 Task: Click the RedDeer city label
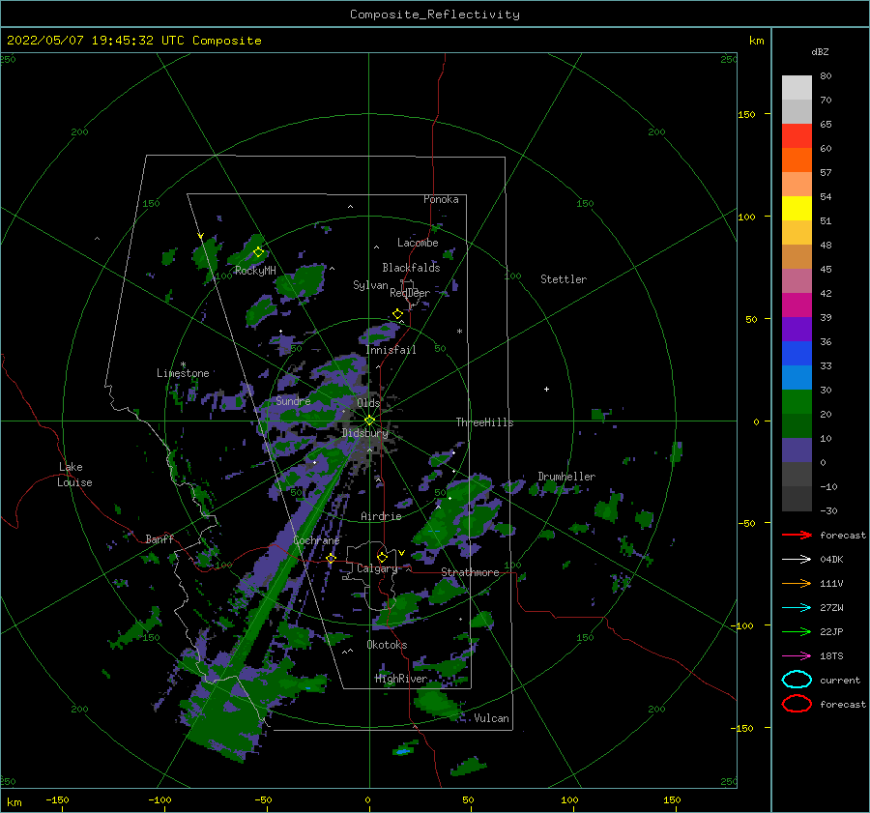[410, 293]
